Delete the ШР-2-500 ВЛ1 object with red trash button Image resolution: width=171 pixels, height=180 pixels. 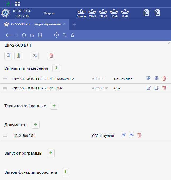pyautogui.click(x=51, y=56)
